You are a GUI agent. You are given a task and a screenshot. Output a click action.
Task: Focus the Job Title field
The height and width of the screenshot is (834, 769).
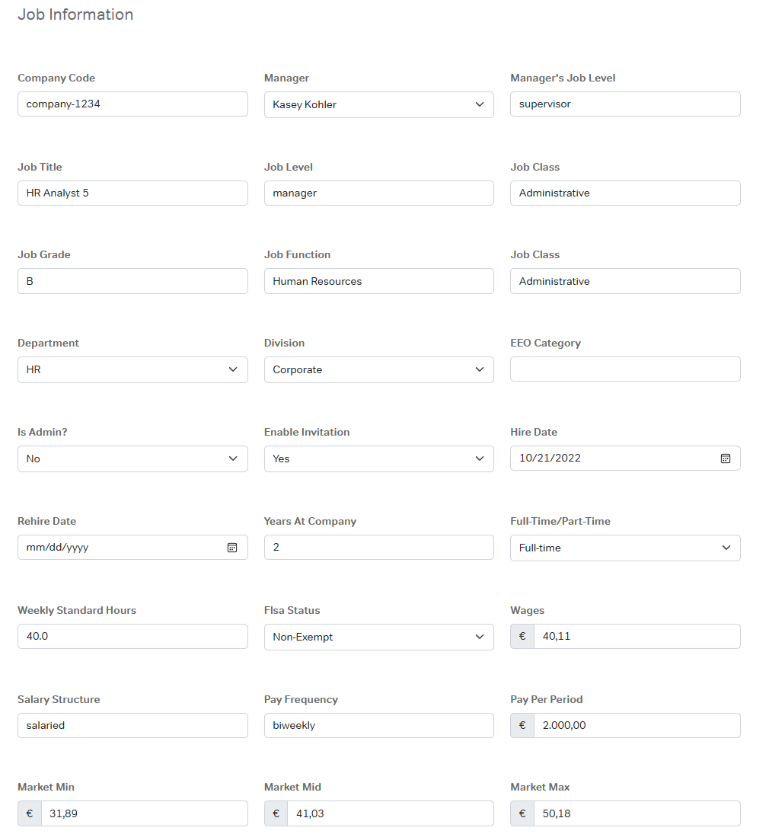pos(132,193)
